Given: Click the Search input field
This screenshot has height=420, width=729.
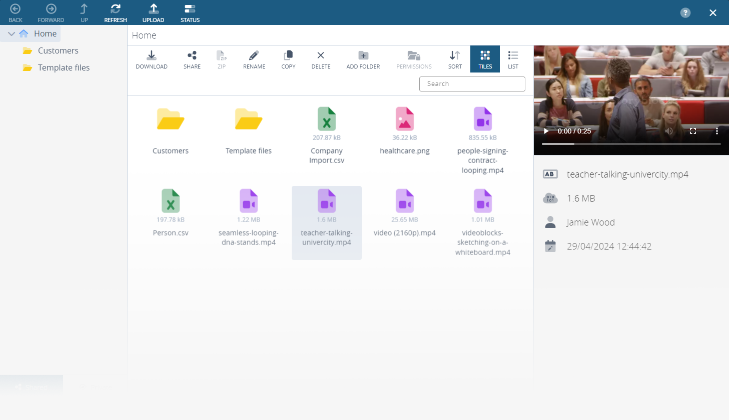Looking at the screenshot, I should click(x=472, y=84).
